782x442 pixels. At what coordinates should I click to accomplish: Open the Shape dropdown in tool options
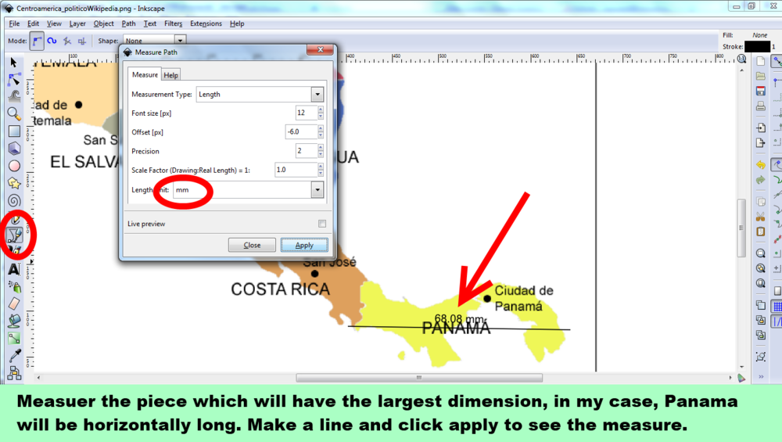tap(180, 41)
